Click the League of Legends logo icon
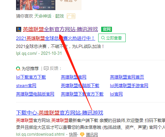 19,29
